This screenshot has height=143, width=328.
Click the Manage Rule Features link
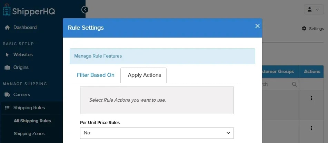pos(98,56)
